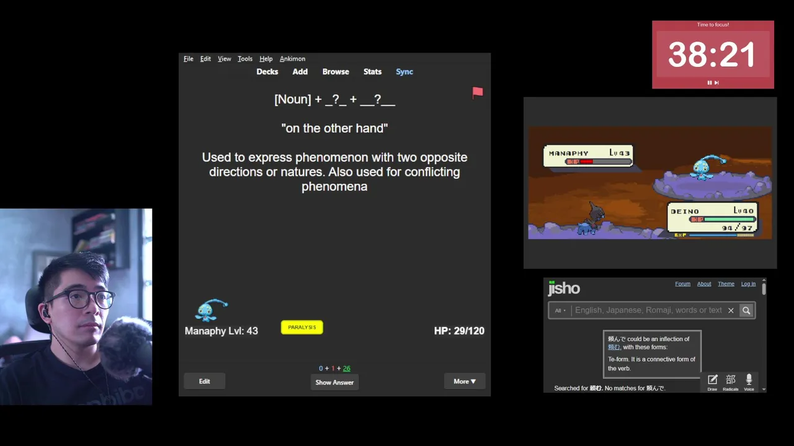This screenshot has width=794, height=446.
Task: Open Jisho Theme link
Action: tap(726, 284)
